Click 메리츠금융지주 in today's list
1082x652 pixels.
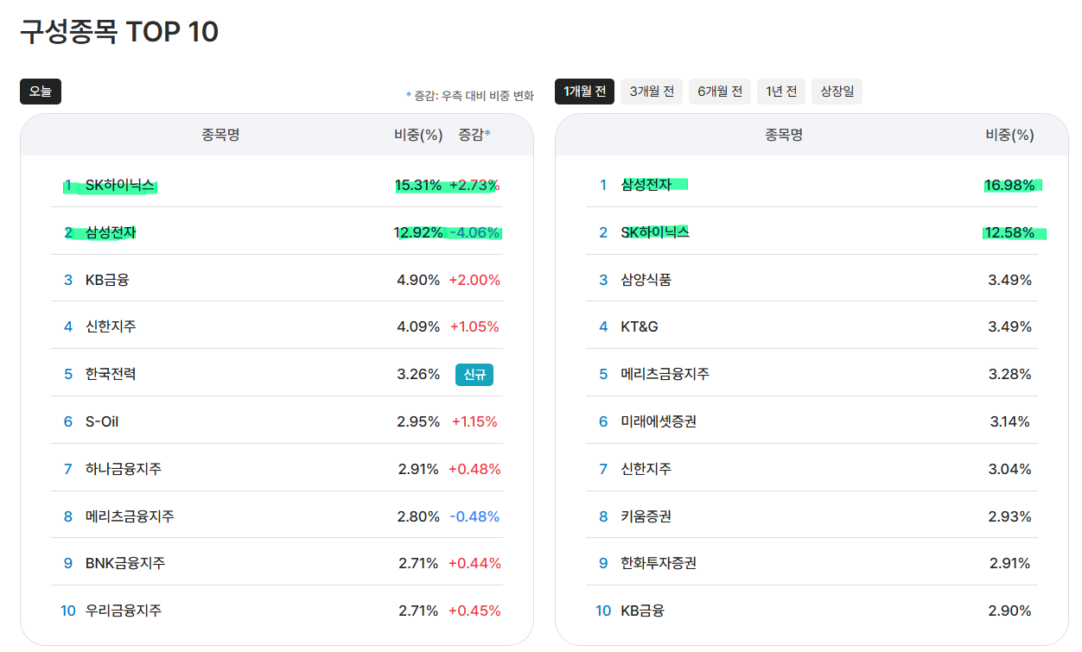point(130,516)
